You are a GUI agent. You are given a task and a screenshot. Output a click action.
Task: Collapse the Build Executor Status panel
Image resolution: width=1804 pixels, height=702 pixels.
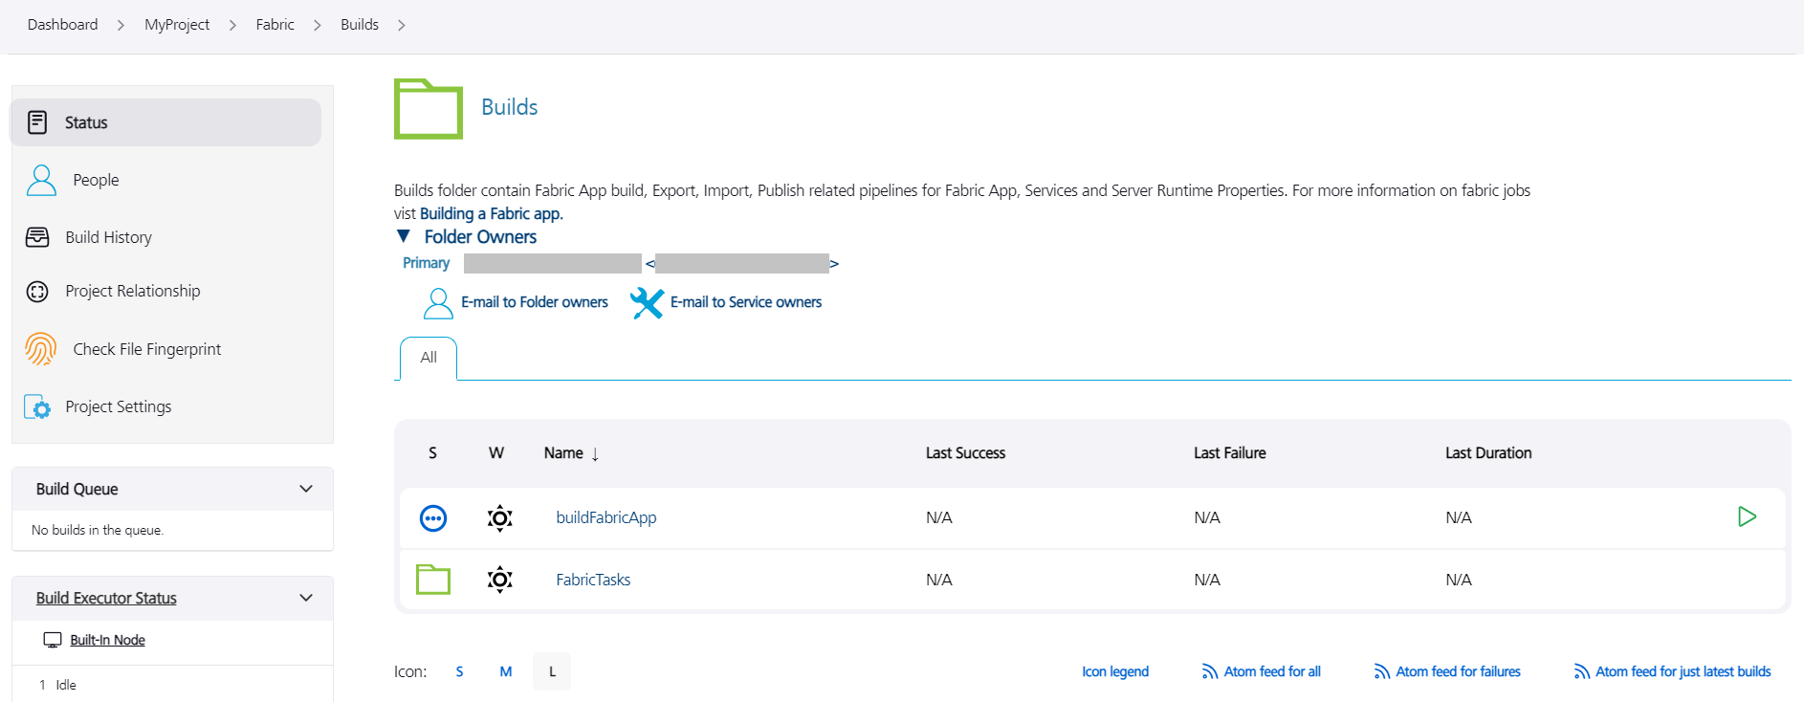[x=306, y=598]
